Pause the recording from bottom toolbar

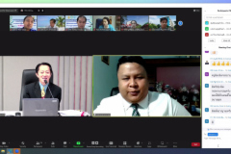(x=93, y=143)
